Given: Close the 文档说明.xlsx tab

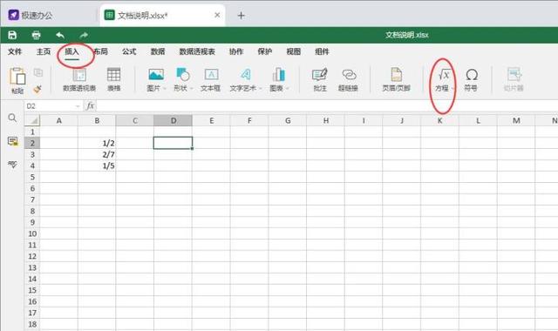Looking at the screenshot, I should point(217,16).
